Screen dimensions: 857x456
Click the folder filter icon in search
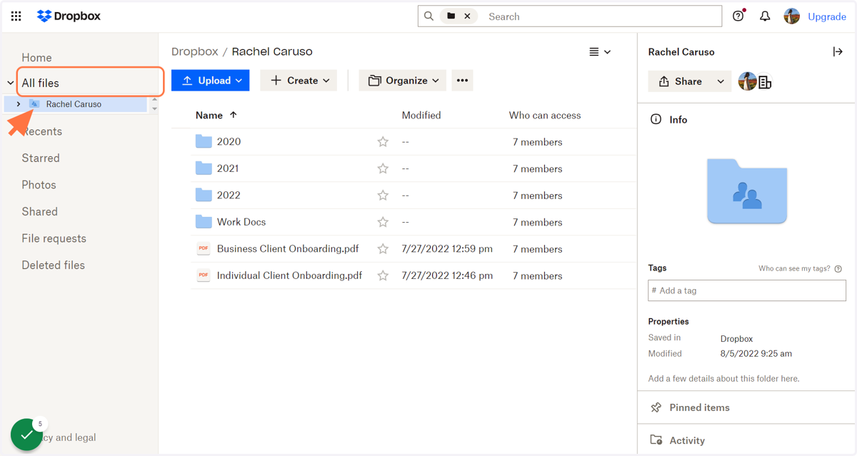coord(451,16)
